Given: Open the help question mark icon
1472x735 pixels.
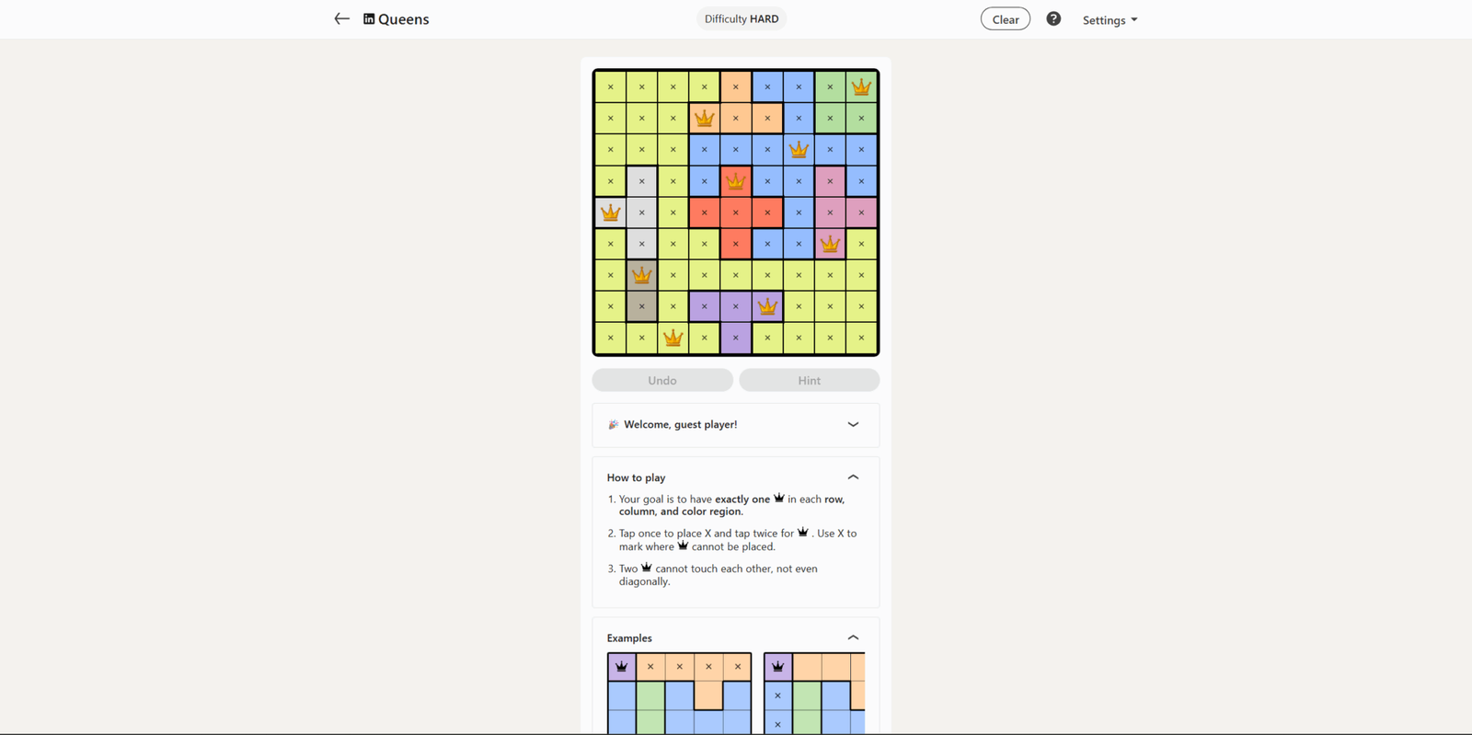Looking at the screenshot, I should [1053, 18].
